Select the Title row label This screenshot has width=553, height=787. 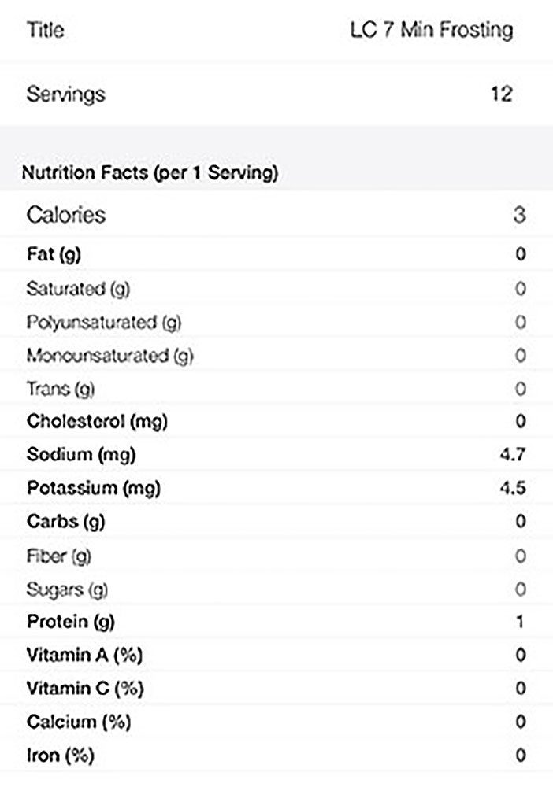(x=45, y=30)
